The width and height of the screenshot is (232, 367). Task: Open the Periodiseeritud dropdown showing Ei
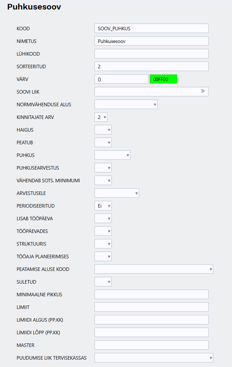(103, 206)
